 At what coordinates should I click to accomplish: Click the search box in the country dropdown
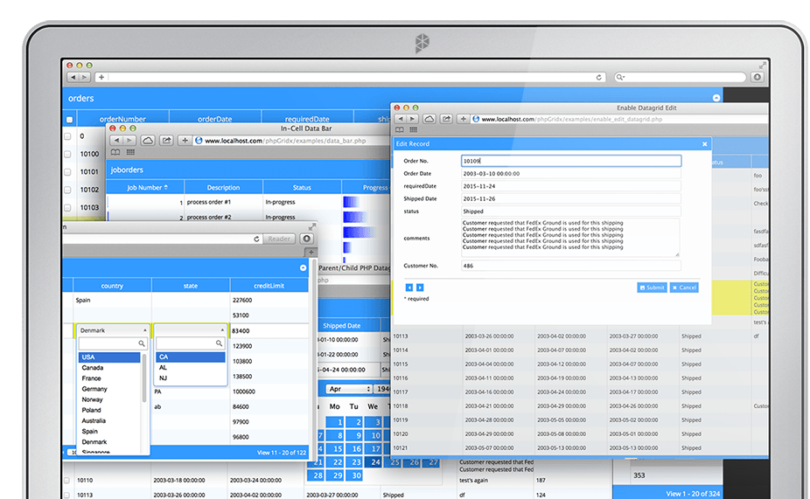(x=113, y=343)
